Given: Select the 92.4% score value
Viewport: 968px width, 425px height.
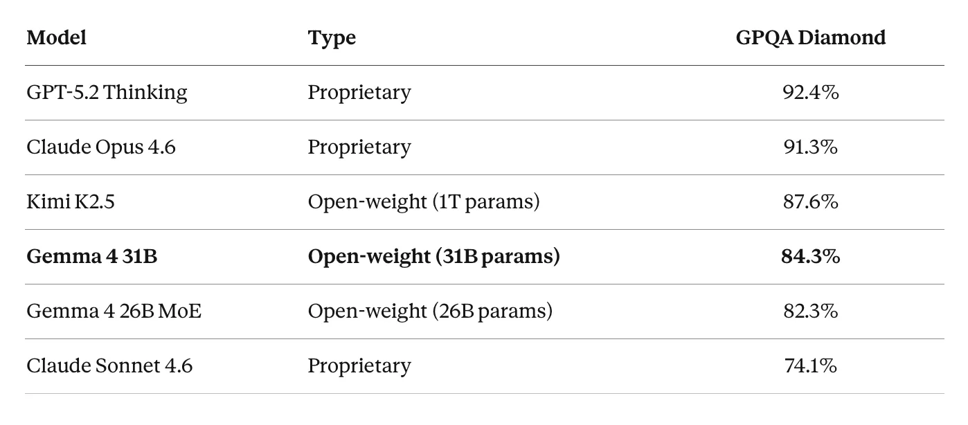Looking at the screenshot, I should [x=810, y=92].
